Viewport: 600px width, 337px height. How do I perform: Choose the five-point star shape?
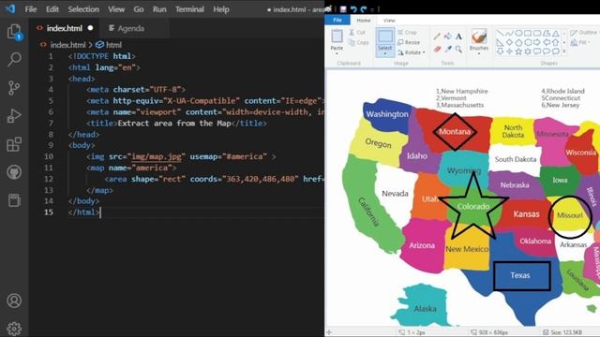tap(518, 51)
